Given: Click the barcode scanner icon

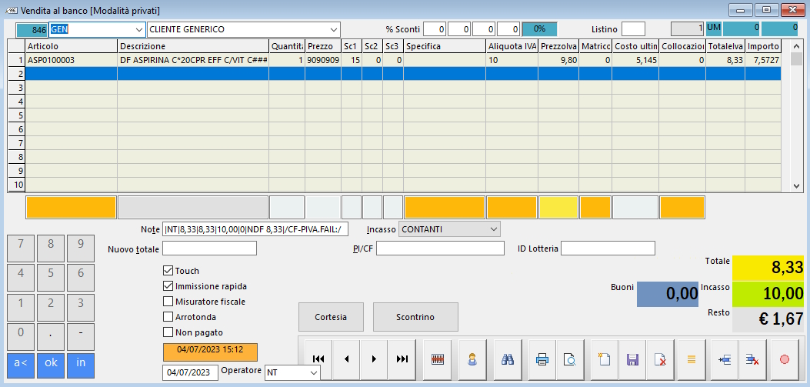Looking at the screenshot, I should coord(438,359).
